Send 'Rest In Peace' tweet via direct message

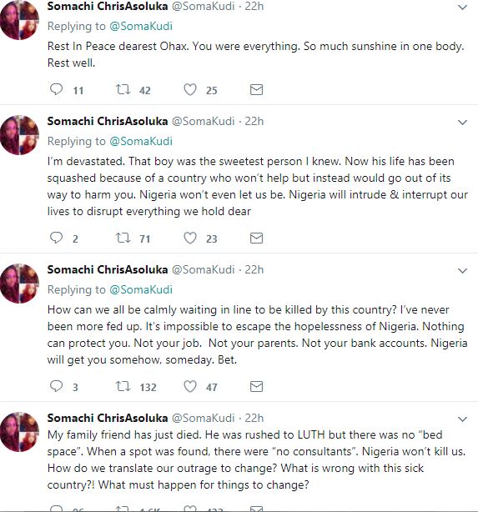tap(256, 89)
